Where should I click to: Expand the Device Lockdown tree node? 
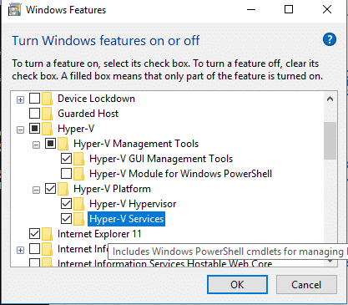click(20, 99)
